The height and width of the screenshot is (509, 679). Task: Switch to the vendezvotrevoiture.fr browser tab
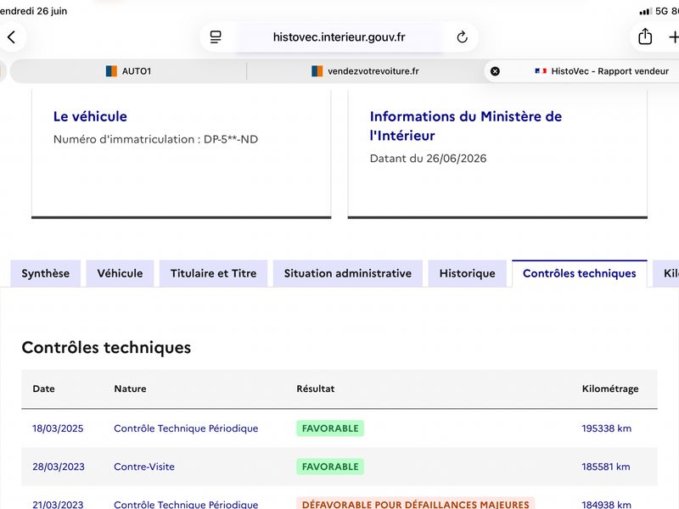(x=365, y=71)
